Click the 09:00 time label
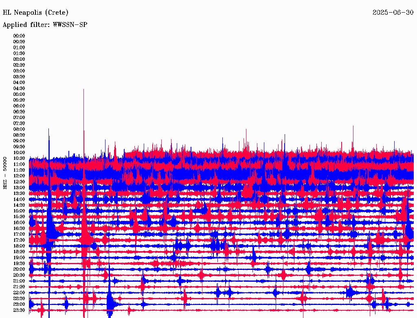The image size is (417, 318). click(19, 141)
